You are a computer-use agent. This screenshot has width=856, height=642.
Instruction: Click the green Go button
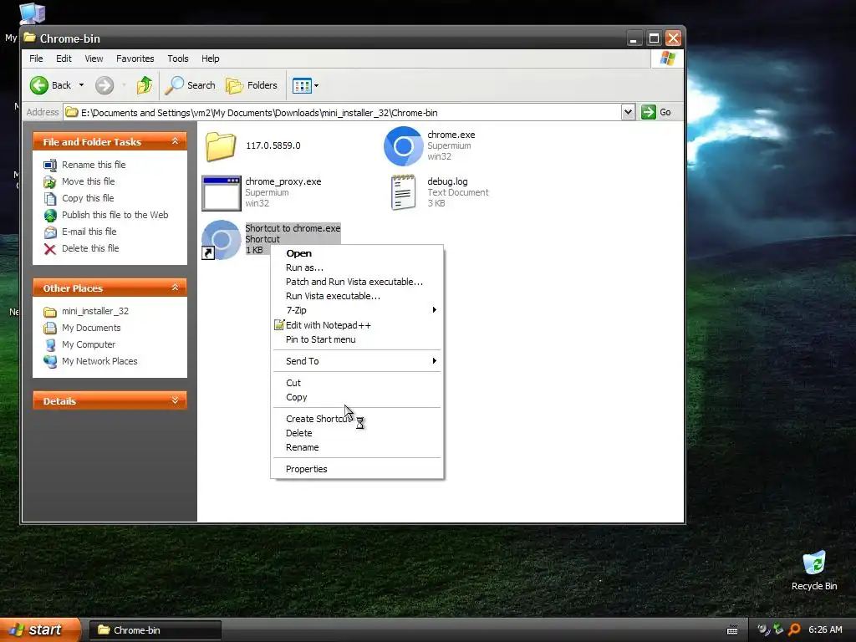655,113
